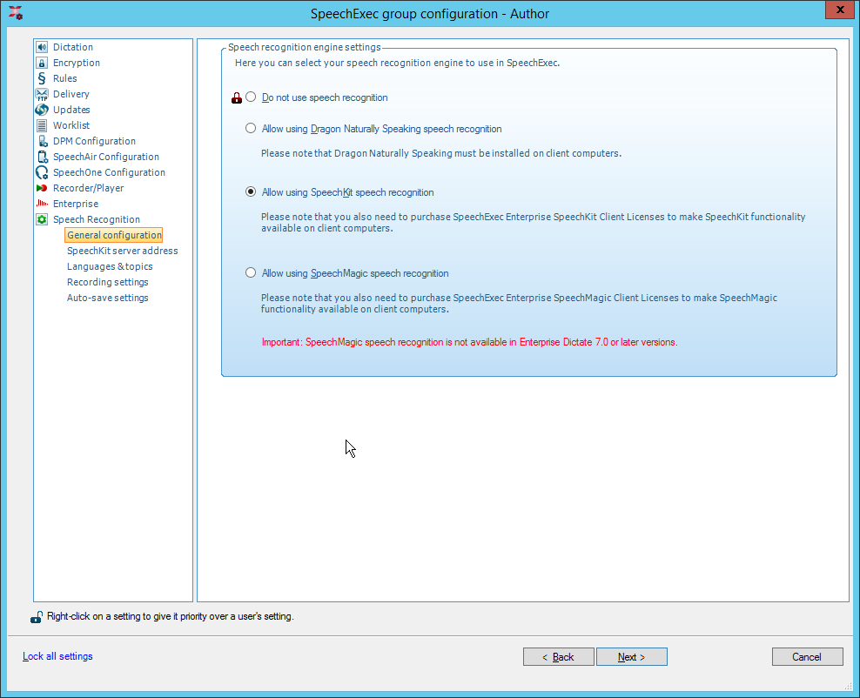
Task: Advance with the Next button
Action: [x=632, y=657]
